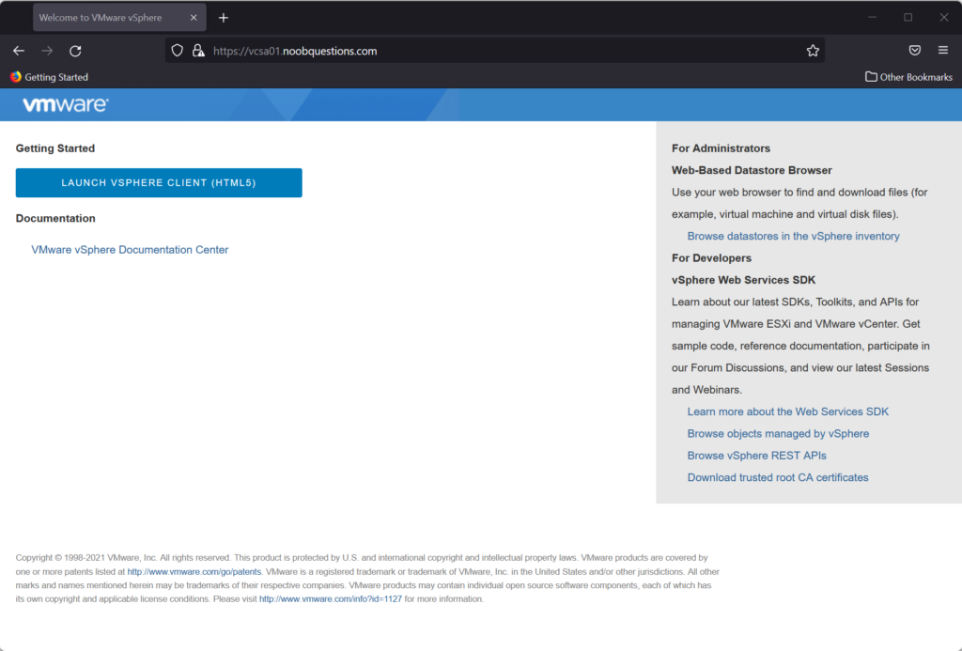The height and width of the screenshot is (651, 962).
Task: Minimize the browser window
Action: click(872, 18)
